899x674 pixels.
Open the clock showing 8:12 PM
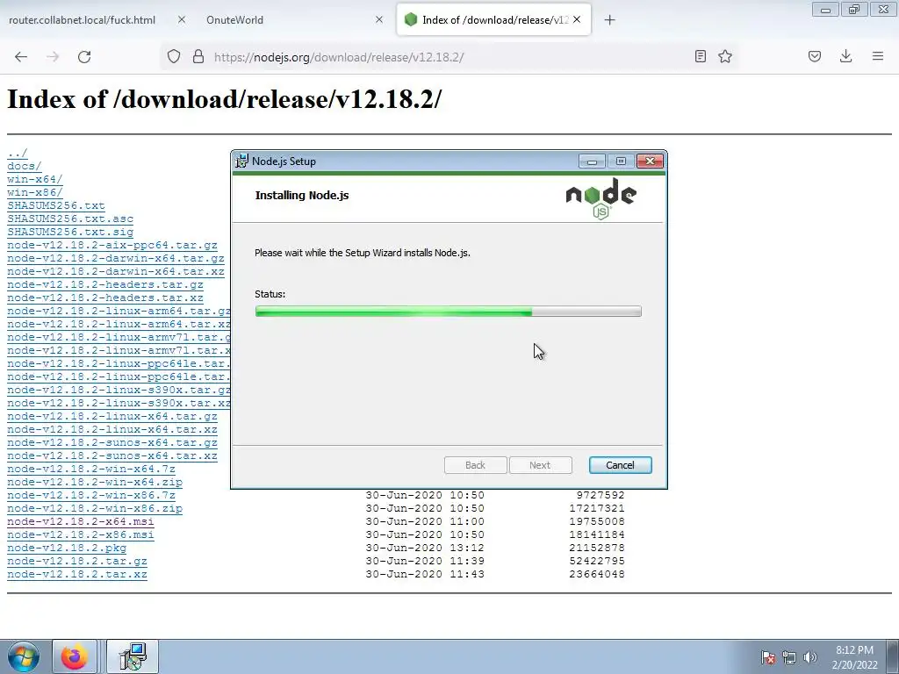point(854,657)
